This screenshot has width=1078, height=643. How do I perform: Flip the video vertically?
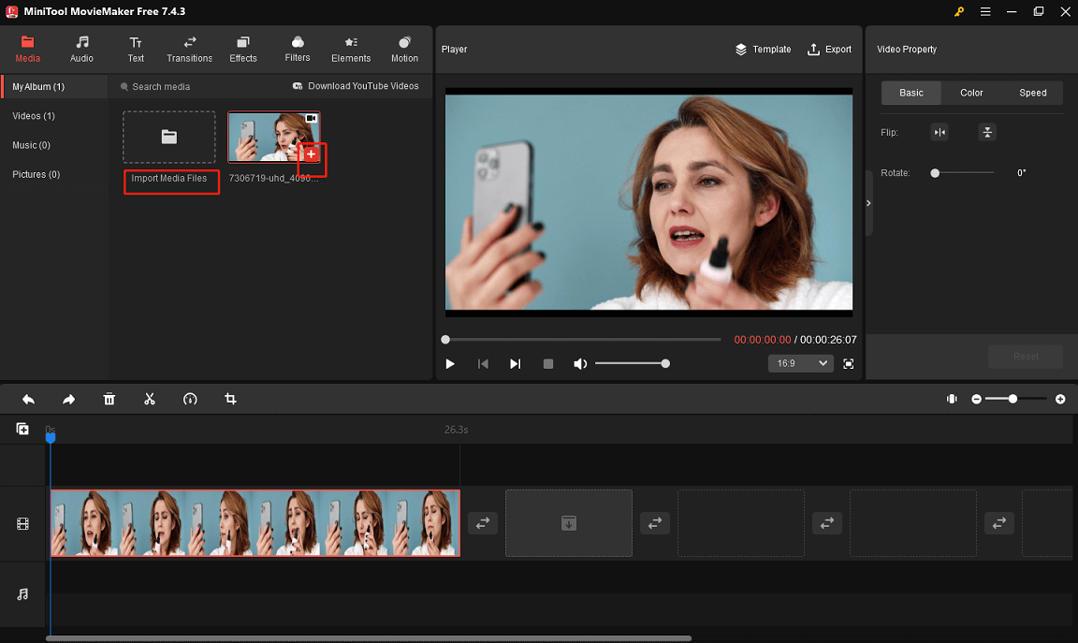(987, 132)
